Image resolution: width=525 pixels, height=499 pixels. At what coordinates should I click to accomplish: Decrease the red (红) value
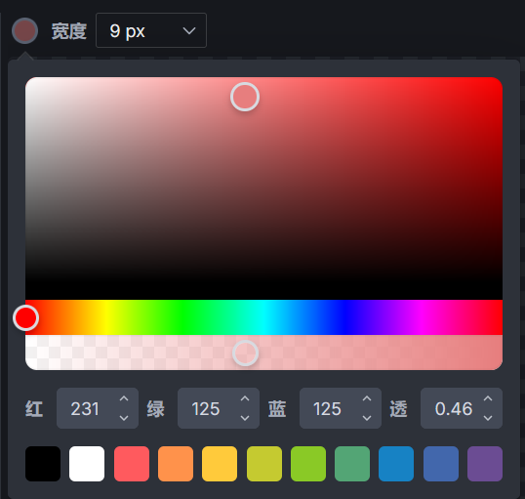click(x=124, y=418)
